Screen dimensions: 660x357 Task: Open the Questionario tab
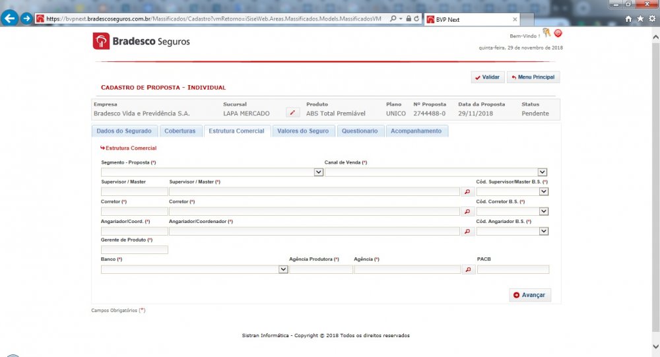(360, 131)
